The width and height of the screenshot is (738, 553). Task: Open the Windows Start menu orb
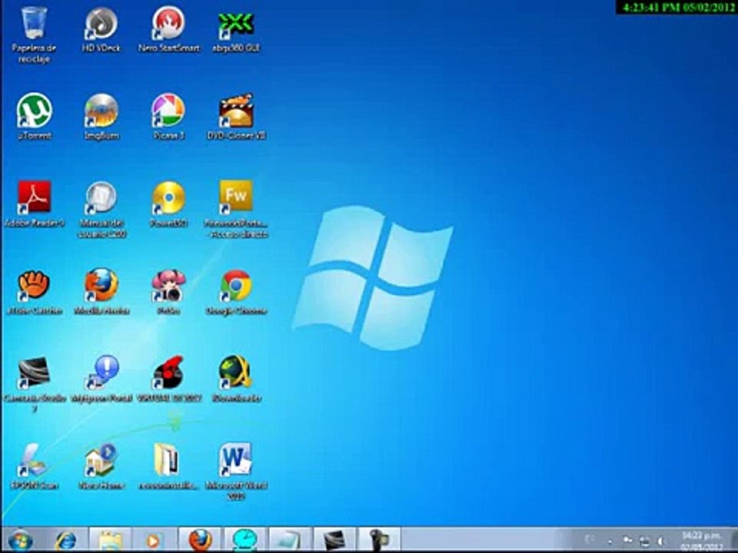click(x=20, y=540)
